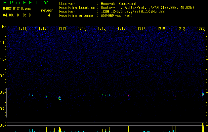Click the 1.1 kHz frequency label
Viewport: 208px width, 132px height.
(x=3, y=43)
